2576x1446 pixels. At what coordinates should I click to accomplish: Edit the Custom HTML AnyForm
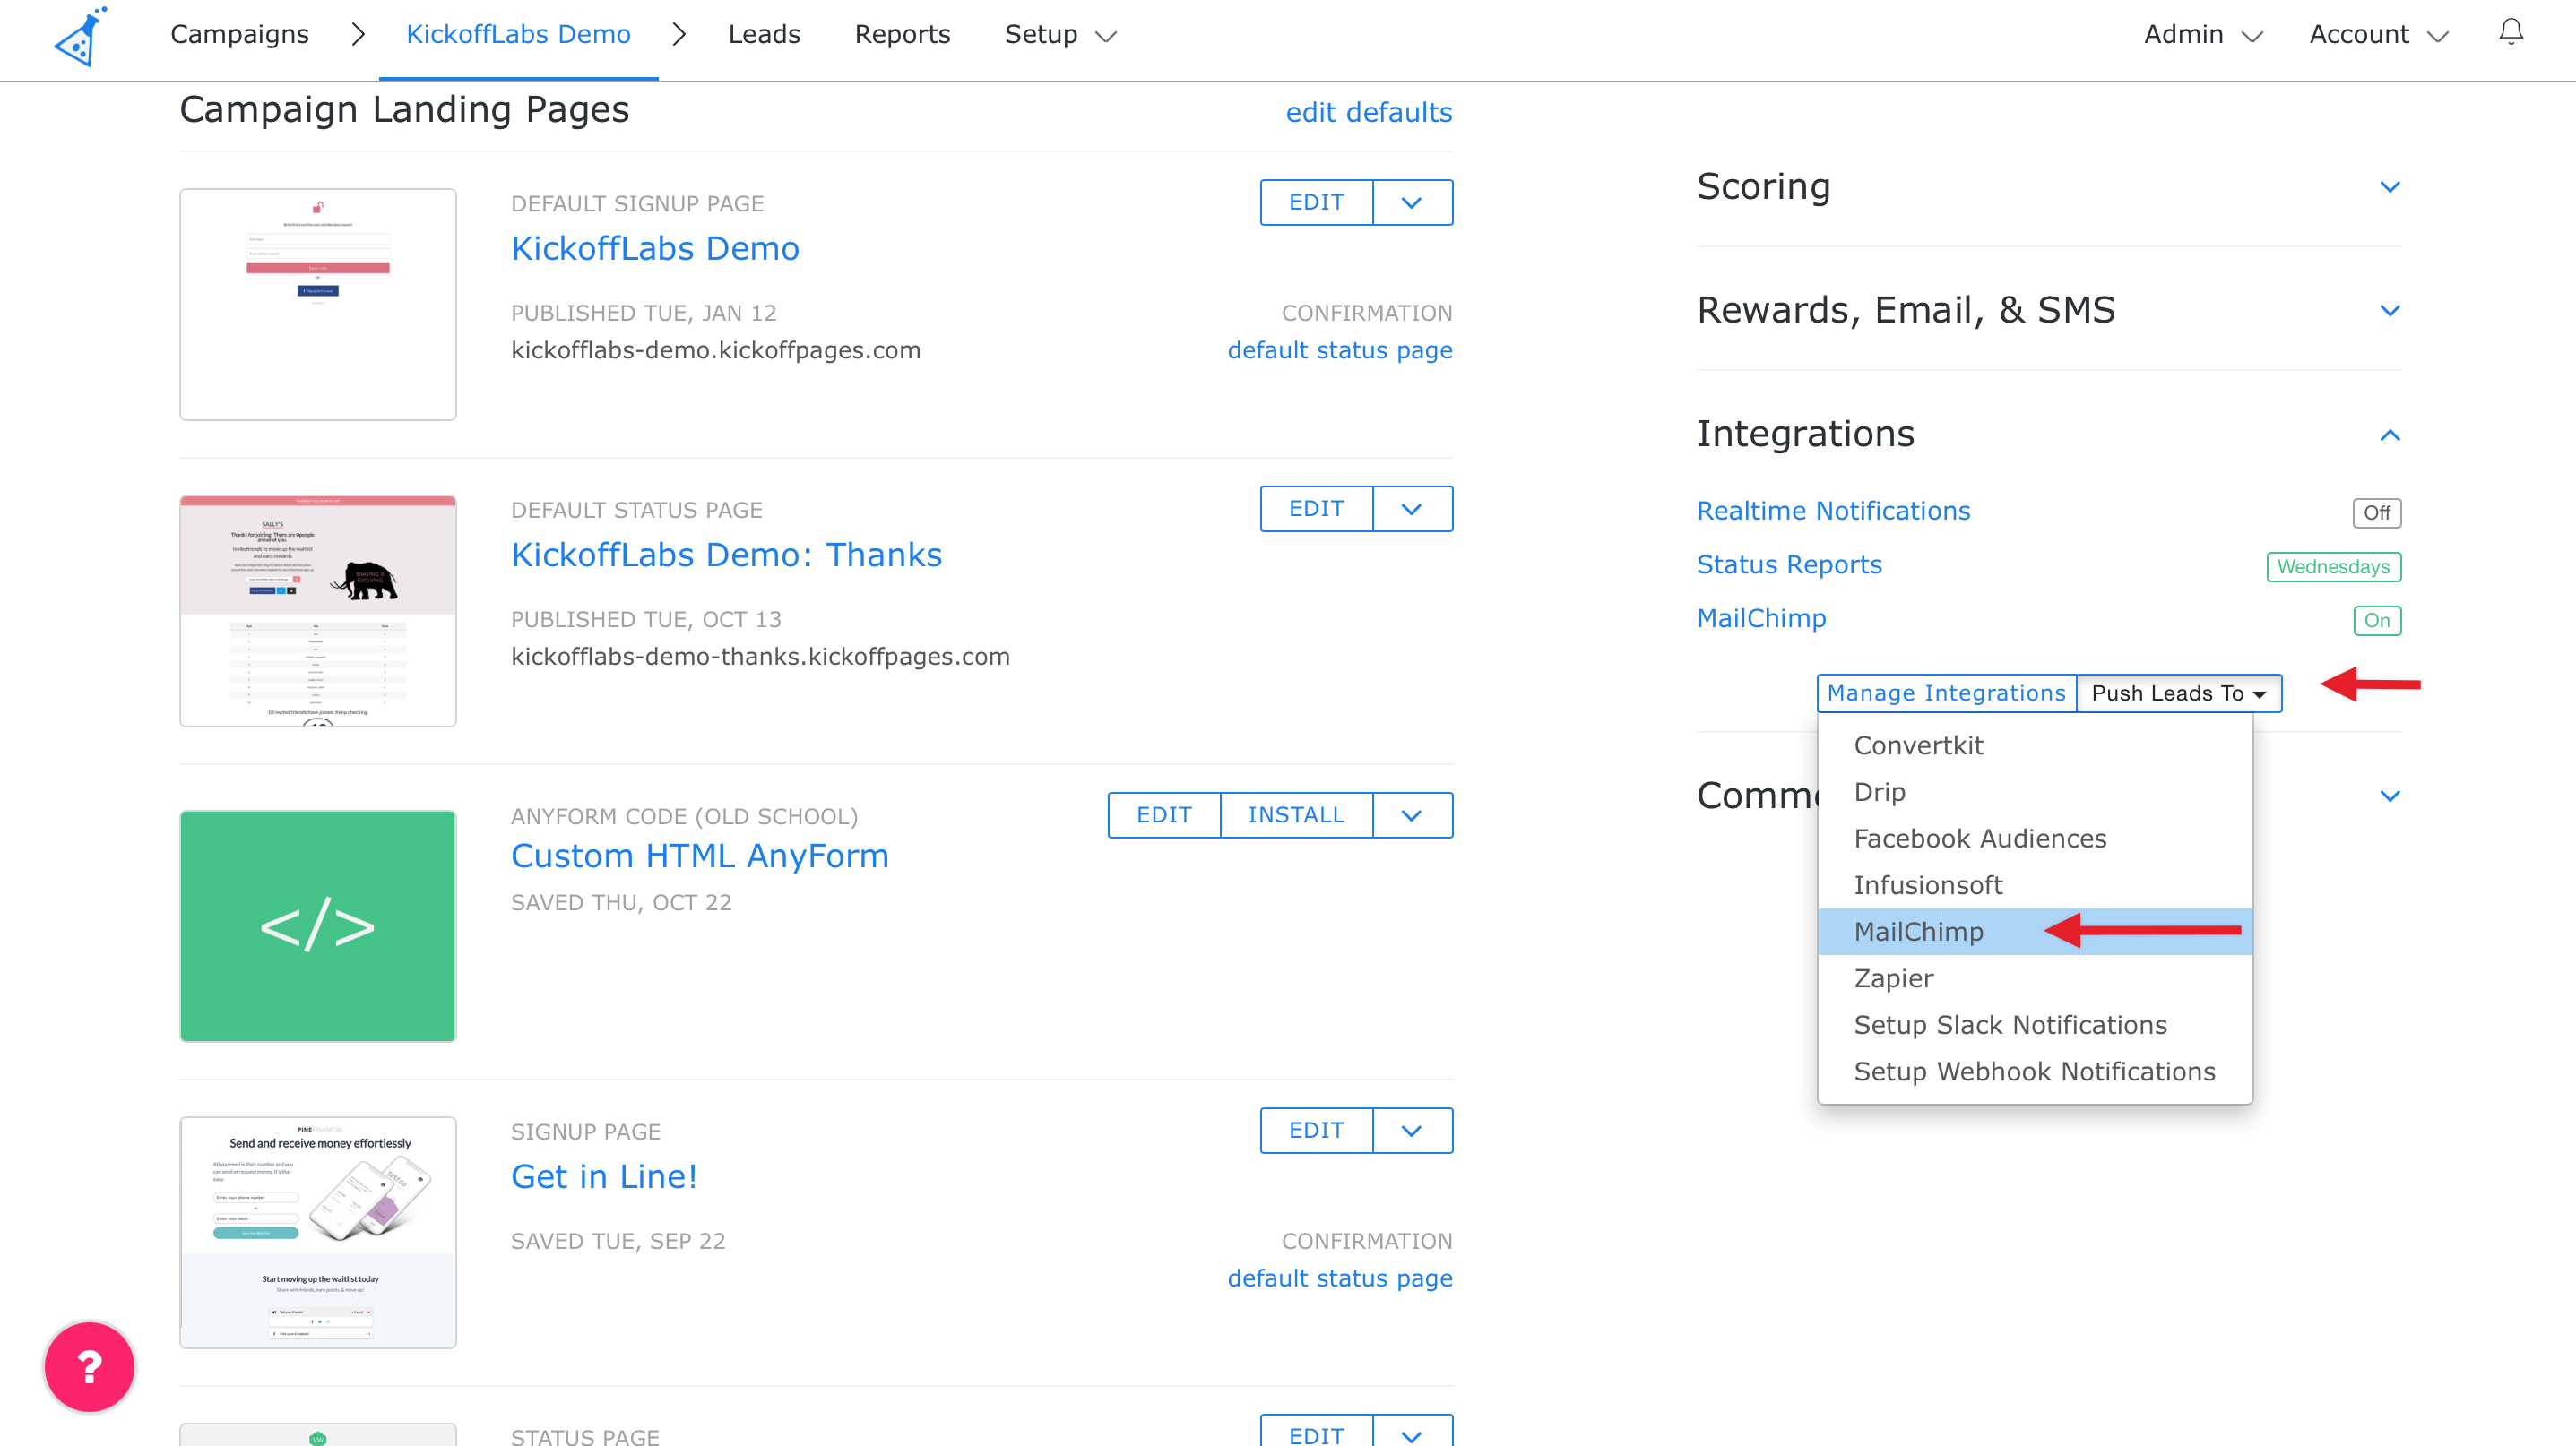coord(1164,814)
